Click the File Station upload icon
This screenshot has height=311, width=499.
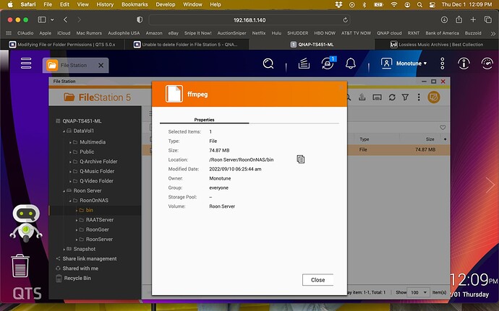(x=362, y=97)
